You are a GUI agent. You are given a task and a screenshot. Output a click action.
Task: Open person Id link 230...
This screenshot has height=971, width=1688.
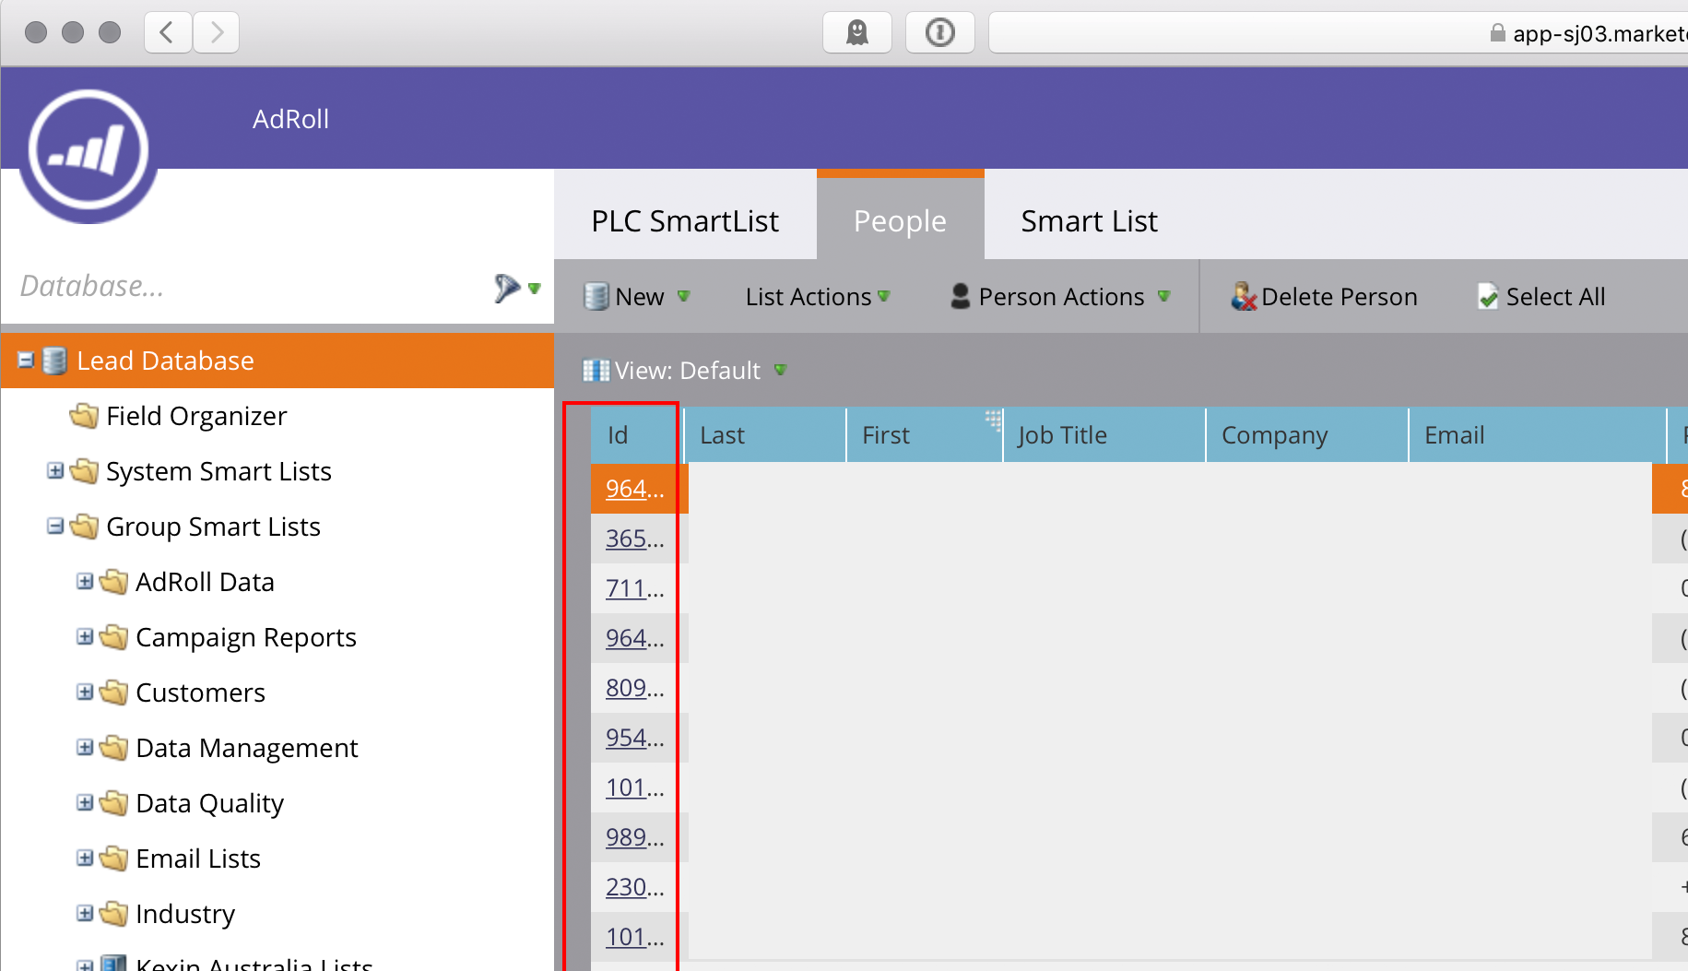[x=634, y=887]
